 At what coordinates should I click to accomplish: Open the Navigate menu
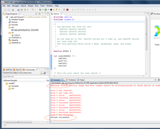click(15, 6)
